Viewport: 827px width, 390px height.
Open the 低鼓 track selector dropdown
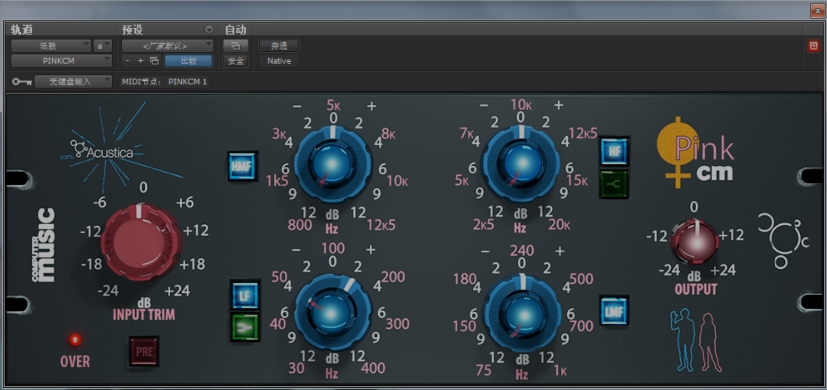point(51,46)
